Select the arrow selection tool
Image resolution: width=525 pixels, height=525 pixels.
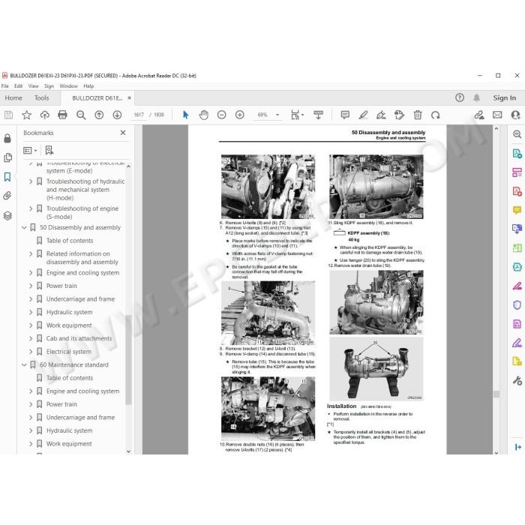tap(185, 115)
